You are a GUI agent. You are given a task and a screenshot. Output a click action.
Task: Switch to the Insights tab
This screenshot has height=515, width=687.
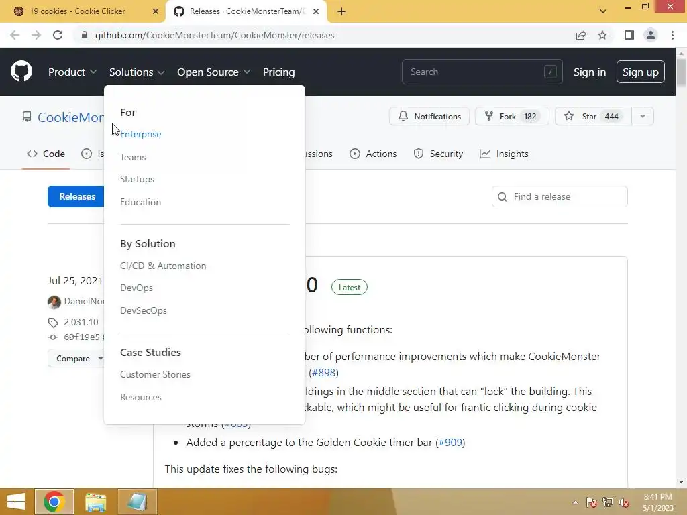coord(504,154)
